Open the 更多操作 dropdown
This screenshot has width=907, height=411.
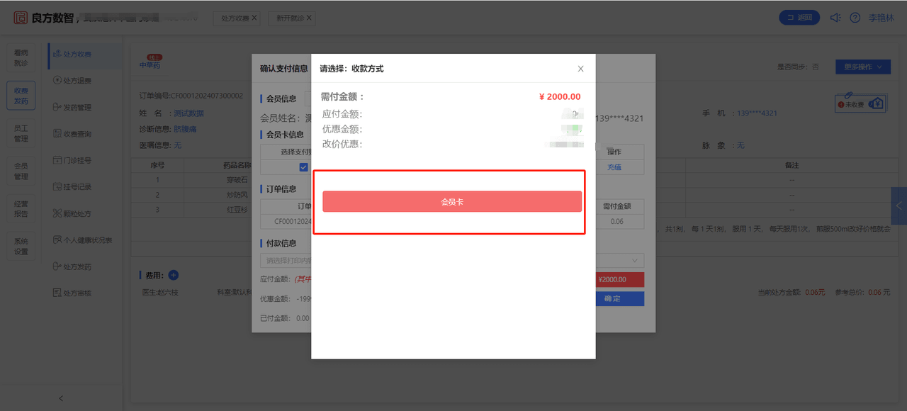862,67
